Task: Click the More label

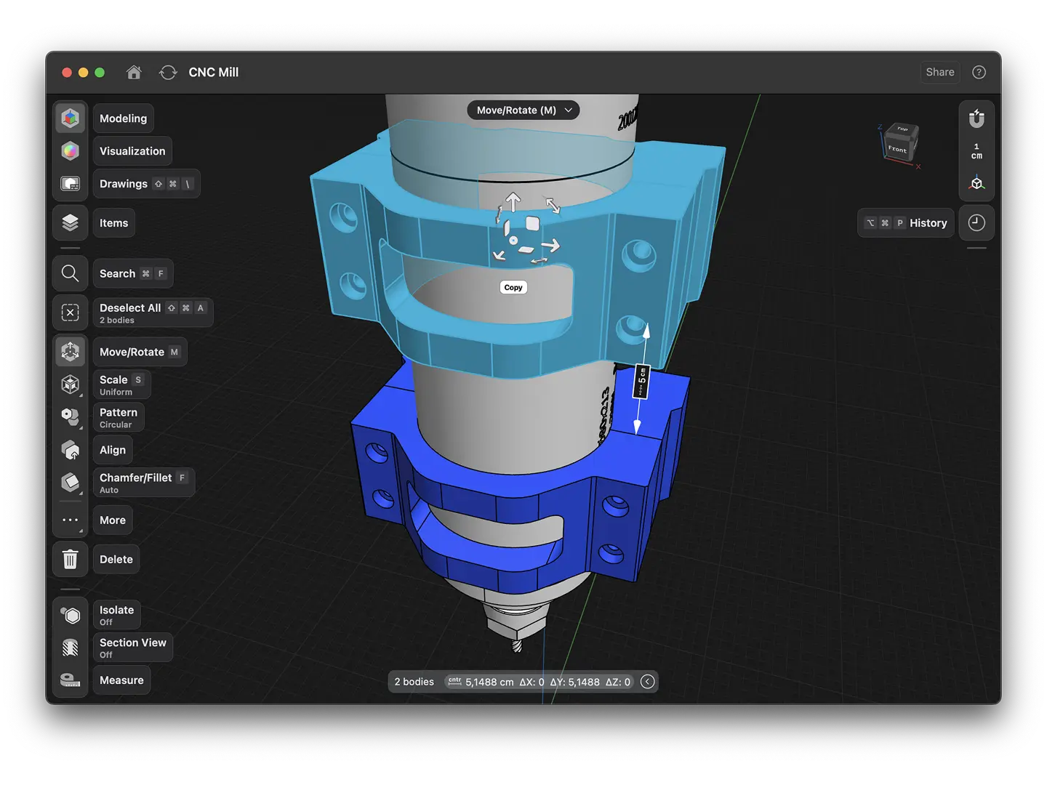Action: [113, 520]
